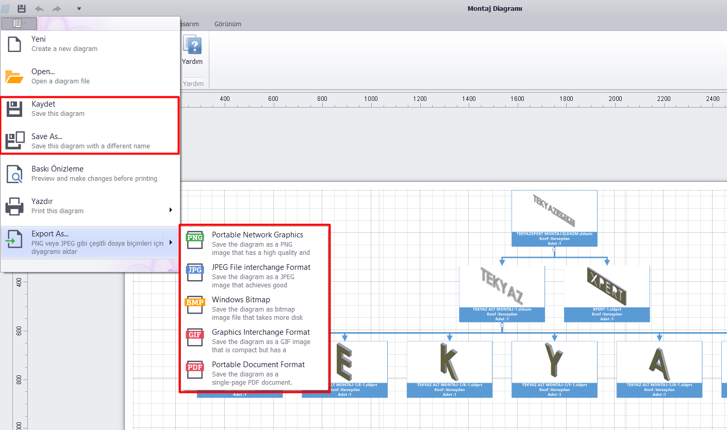Select the XPERT-1.sldprt node

607,294
